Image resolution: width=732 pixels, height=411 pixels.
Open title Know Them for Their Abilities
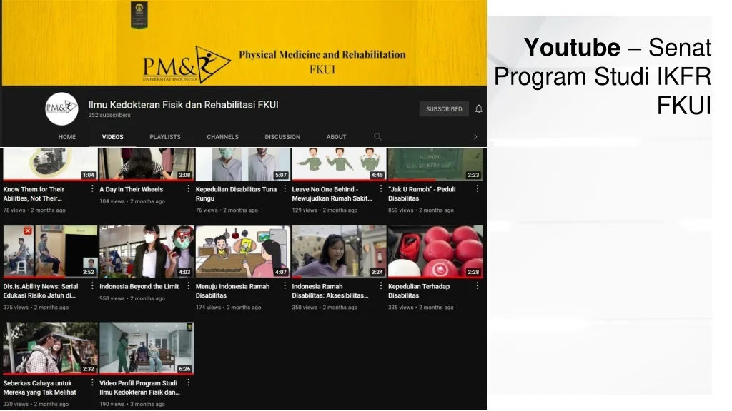tap(34, 194)
